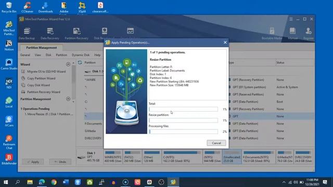Click the Status column header
The image size is (333, 187).
pyautogui.click(x=280, y=62)
